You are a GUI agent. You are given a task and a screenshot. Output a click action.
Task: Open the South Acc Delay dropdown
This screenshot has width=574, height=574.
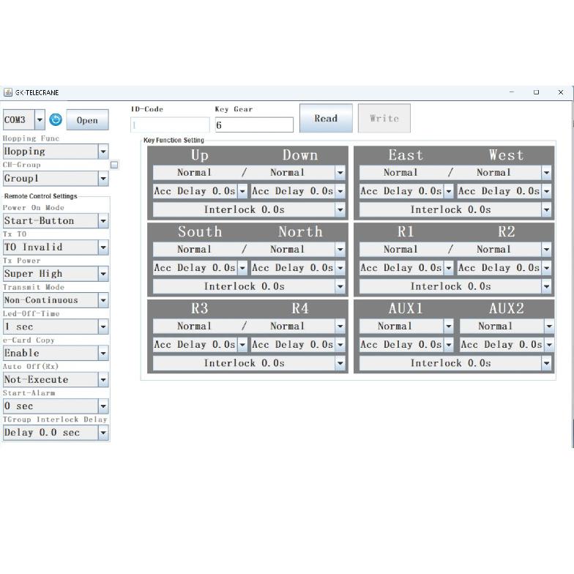[x=200, y=268]
